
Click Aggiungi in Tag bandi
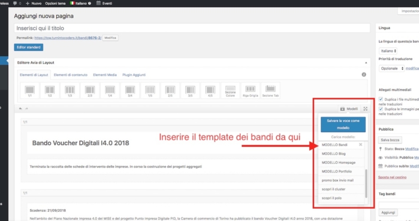tap(388, 213)
